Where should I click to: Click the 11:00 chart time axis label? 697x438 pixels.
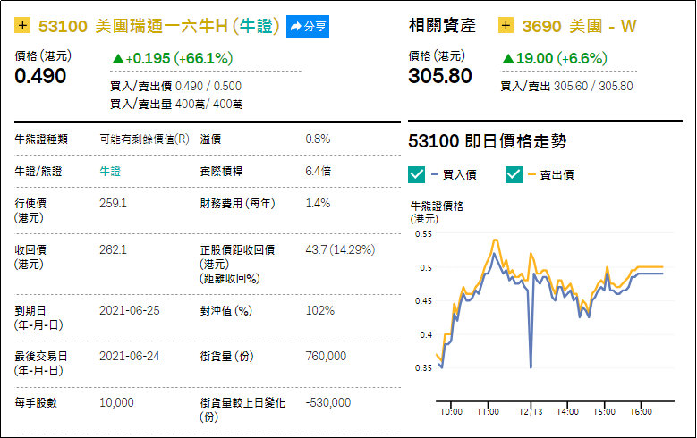point(488,412)
